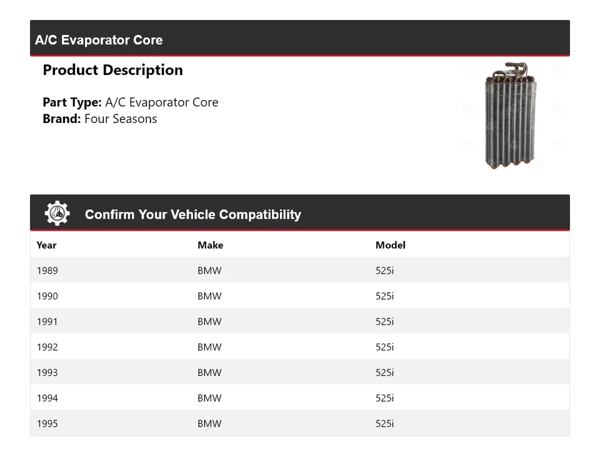600x456 pixels.
Task: Click the Part Type line
Action: [x=130, y=102]
